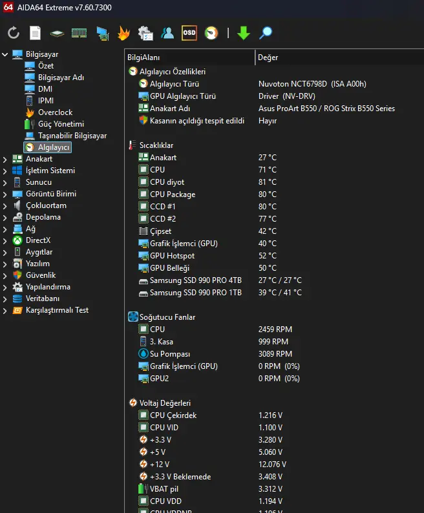Screen dimensions: 424x513
Task: Expand the Sunucu tree node
Action: 5,183
